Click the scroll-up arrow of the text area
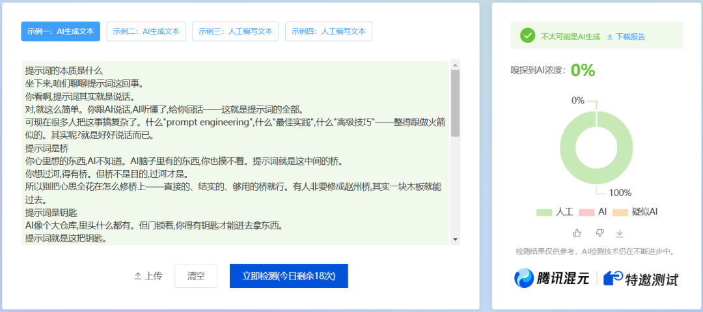 (455, 65)
